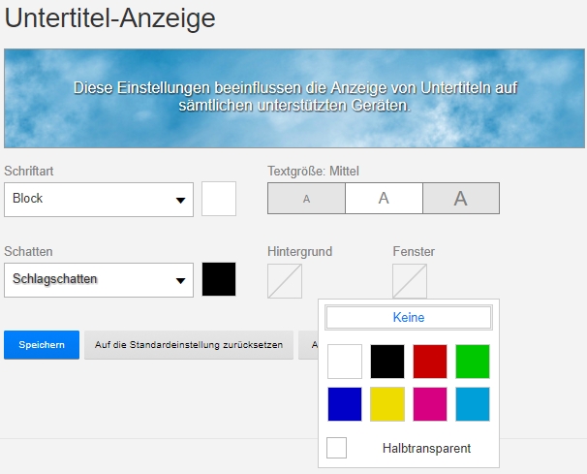Image resolution: width=587 pixels, height=474 pixels.
Task: Select the small text size A button
Action: click(x=306, y=198)
